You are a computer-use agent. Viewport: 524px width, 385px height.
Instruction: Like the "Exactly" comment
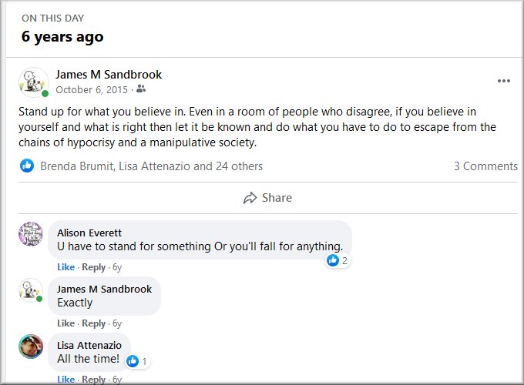(65, 323)
